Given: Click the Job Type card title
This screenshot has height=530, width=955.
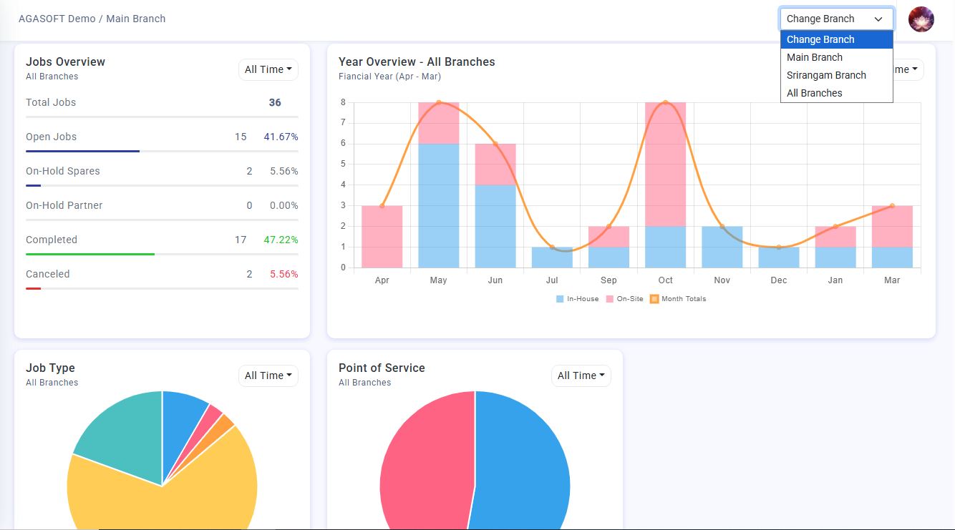Looking at the screenshot, I should tap(50, 368).
